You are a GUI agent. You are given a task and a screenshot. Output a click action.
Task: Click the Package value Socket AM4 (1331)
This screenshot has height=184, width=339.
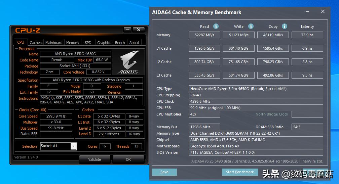[x=75, y=66]
